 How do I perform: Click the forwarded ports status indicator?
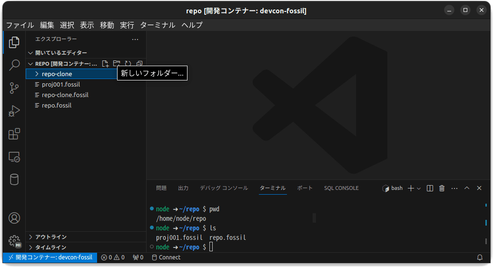[138, 257]
